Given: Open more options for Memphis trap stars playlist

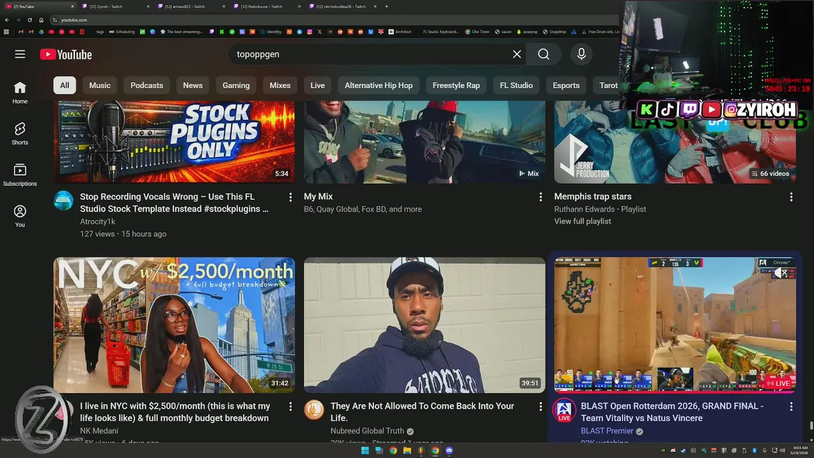Looking at the screenshot, I should pyautogui.click(x=791, y=197).
